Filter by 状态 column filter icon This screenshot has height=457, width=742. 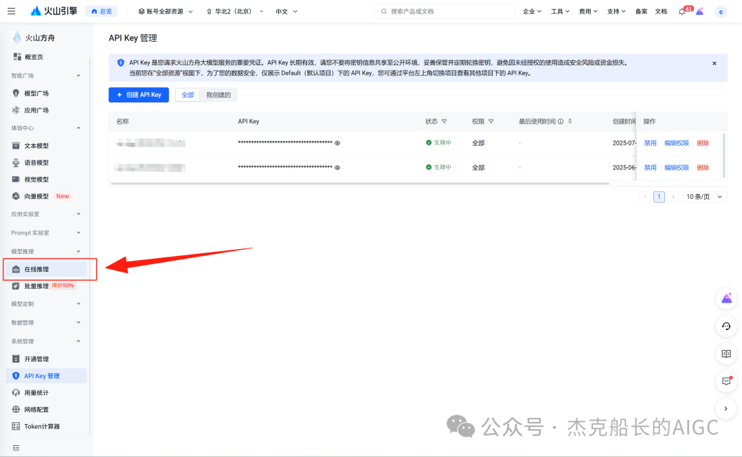click(444, 121)
